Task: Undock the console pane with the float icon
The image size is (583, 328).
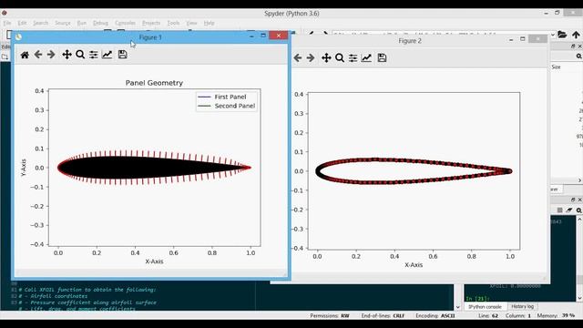Action: click(x=573, y=200)
